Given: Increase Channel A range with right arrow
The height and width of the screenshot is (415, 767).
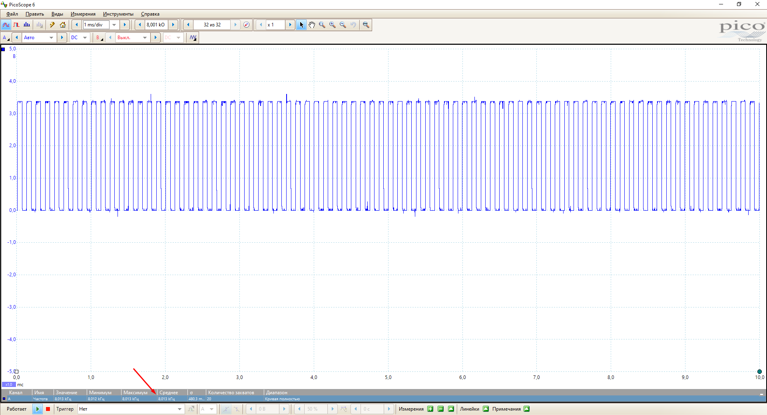Looking at the screenshot, I should click(x=62, y=38).
